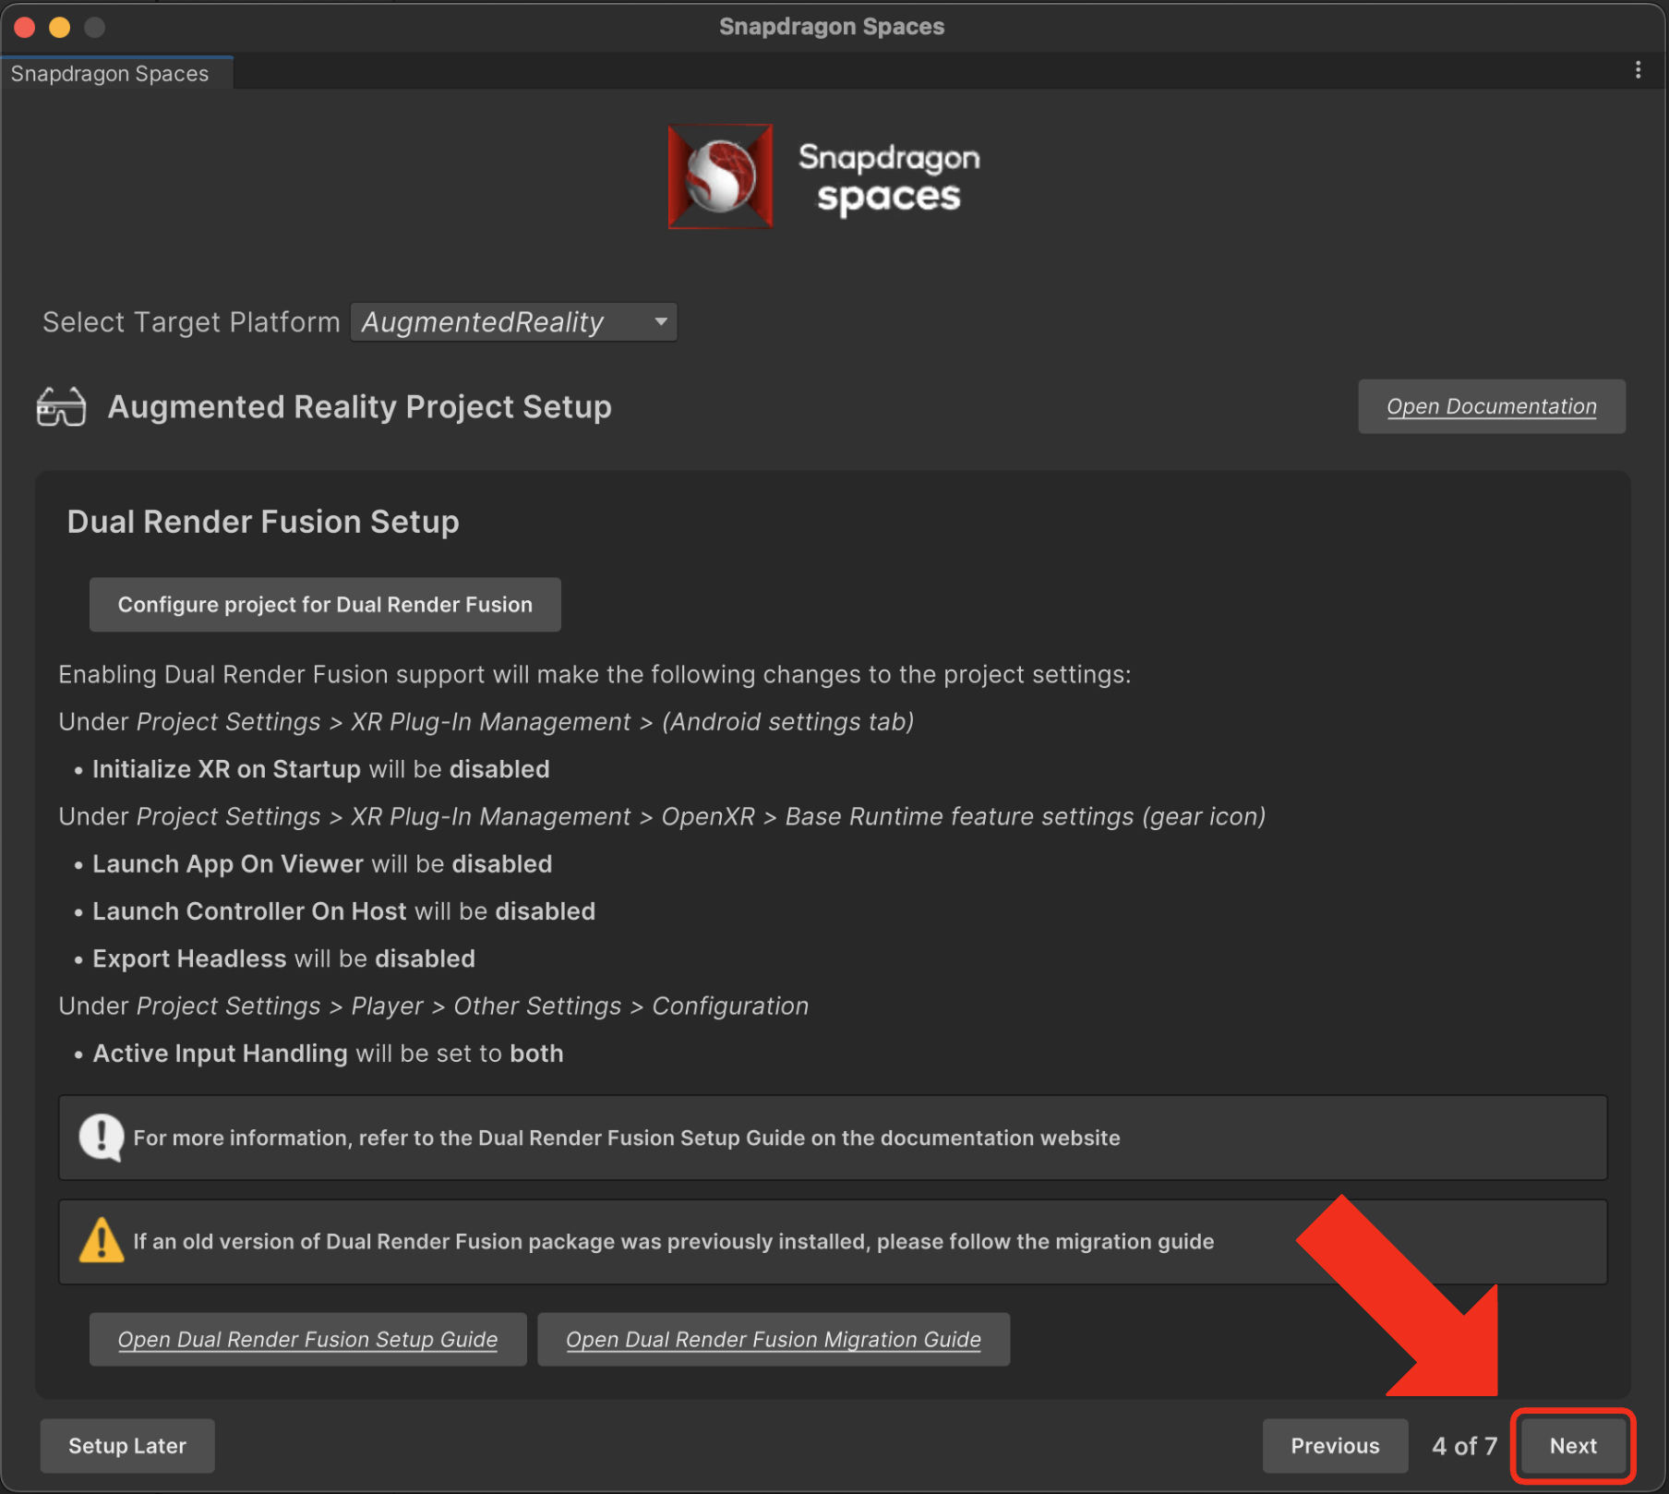Click 'Active Input Handling' bullet text
1669x1494 pixels.
click(x=220, y=1054)
